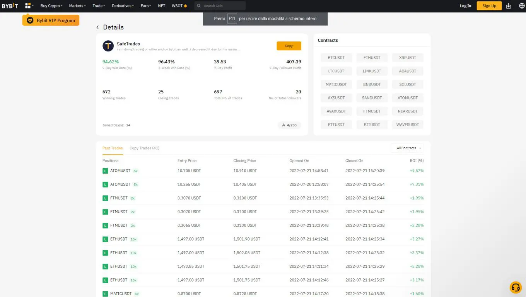Select the AVAXUSDT contract
Viewport: 526px width, 297px height.
click(x=336, y=111)
